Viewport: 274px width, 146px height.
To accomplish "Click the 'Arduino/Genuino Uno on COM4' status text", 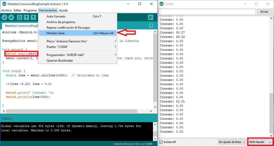I will (x=133, y=144).
